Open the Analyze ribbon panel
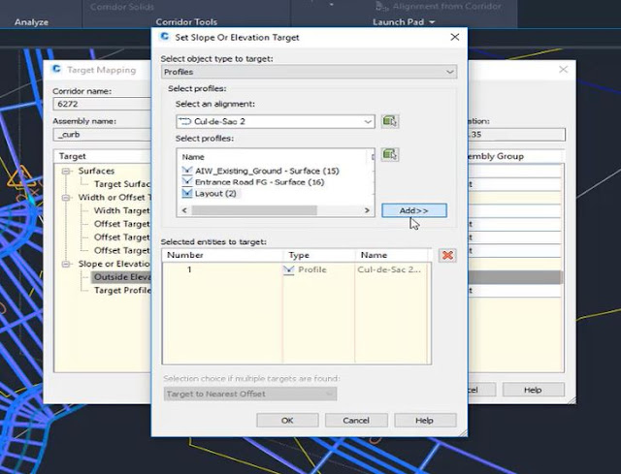The width and height of the screenshot is (621, 474). (31, 22)
